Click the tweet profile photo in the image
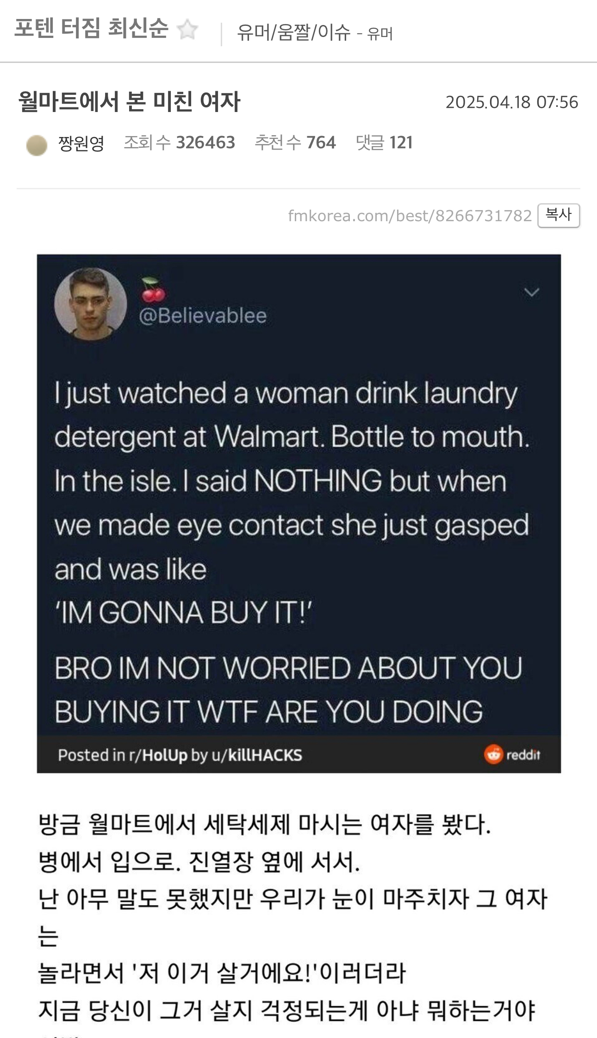Viewport: 597px width, 1038px height. tap(91, 304)
